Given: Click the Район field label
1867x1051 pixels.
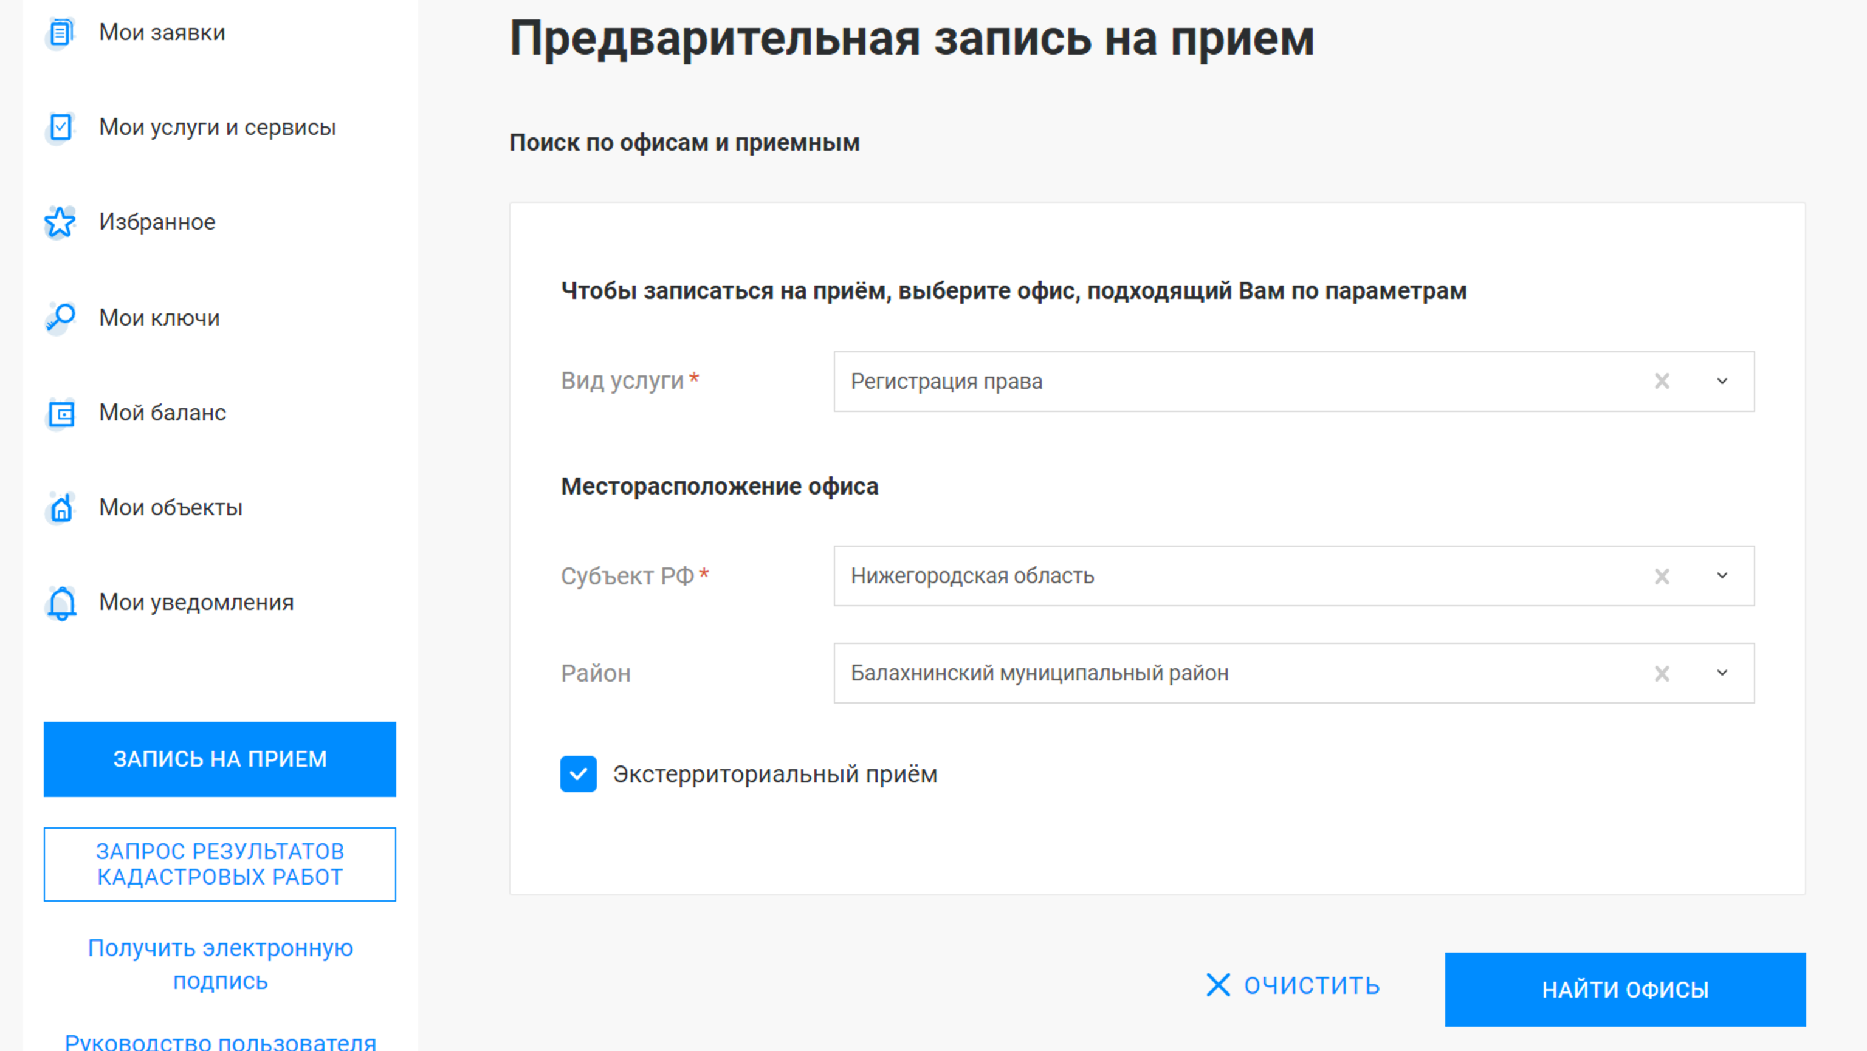Looking at the screenshot, I should pos(596,674).
